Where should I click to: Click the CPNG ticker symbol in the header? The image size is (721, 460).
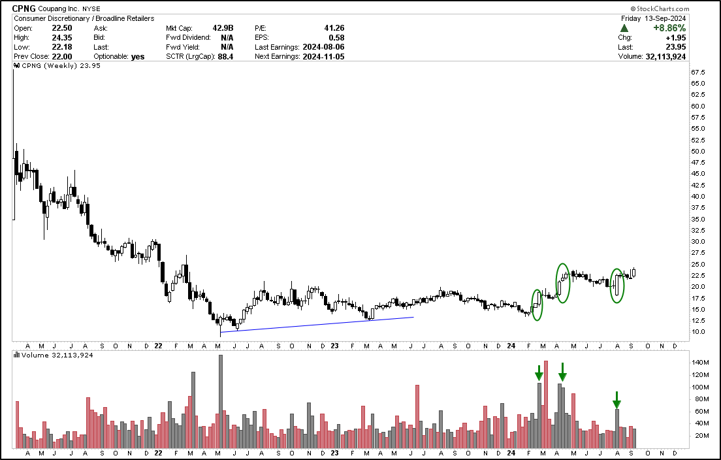pos(24,8)
